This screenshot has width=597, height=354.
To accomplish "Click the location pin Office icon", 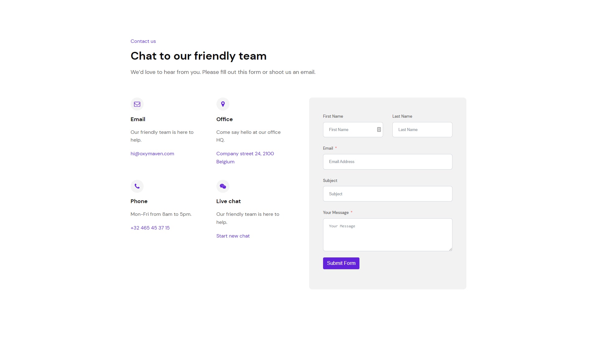I will click(223, 104).
